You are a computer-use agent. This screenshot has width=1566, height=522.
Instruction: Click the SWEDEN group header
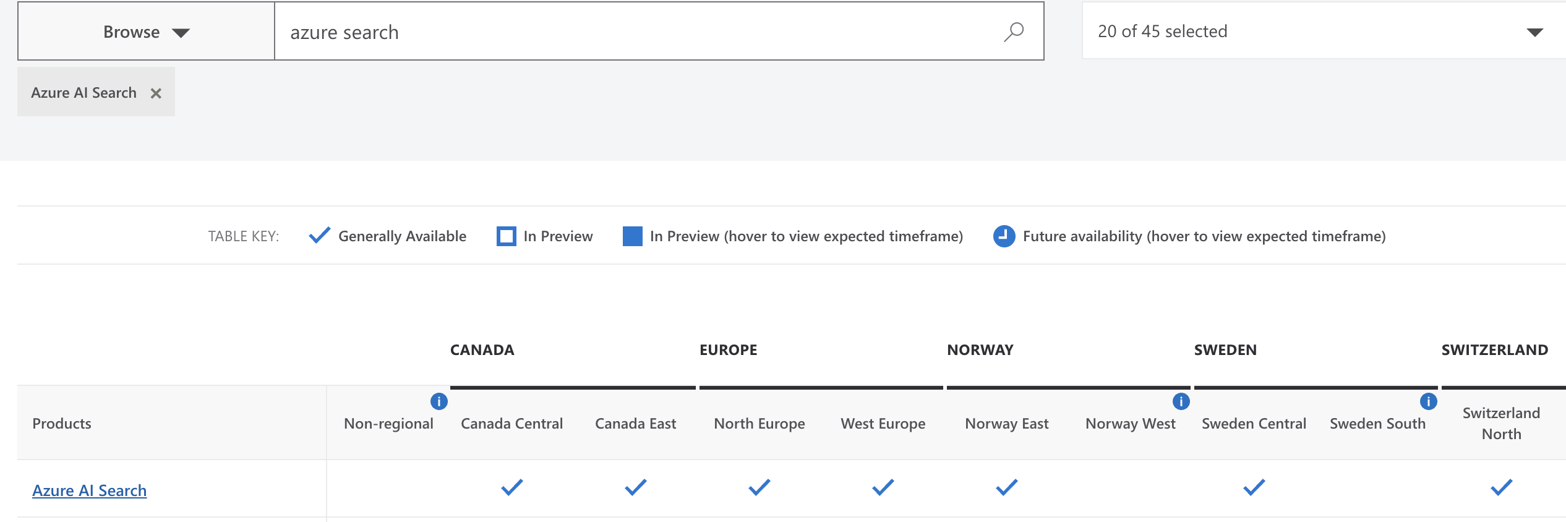(1226, 350)
